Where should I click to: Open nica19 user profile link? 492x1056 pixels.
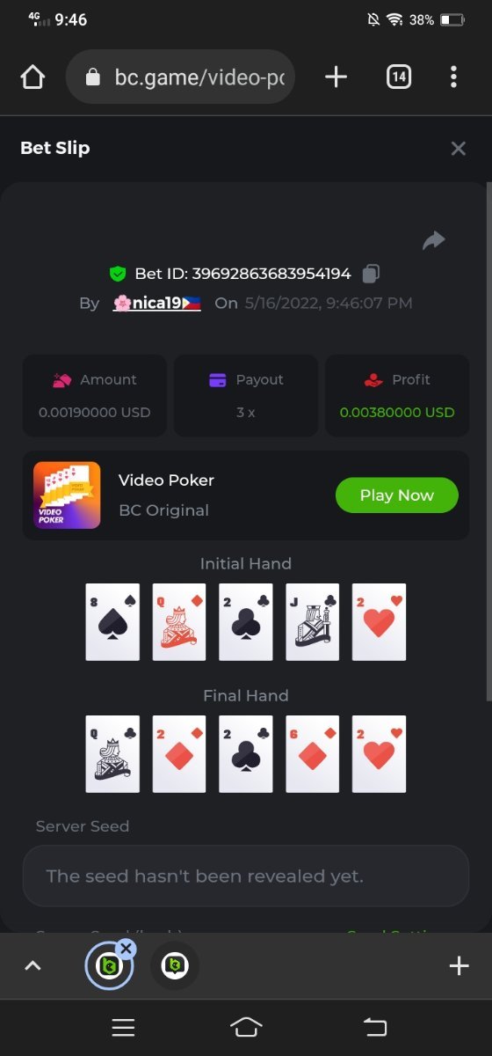coord(157,303)
